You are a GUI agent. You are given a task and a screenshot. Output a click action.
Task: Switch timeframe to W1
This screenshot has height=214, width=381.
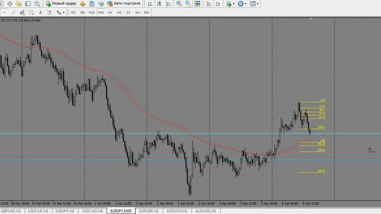pos(138,12)
